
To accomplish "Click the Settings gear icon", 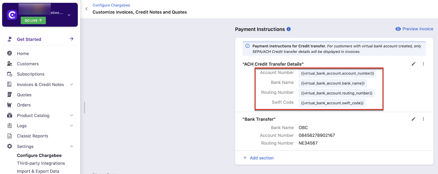I will click(x=10, y=146).
